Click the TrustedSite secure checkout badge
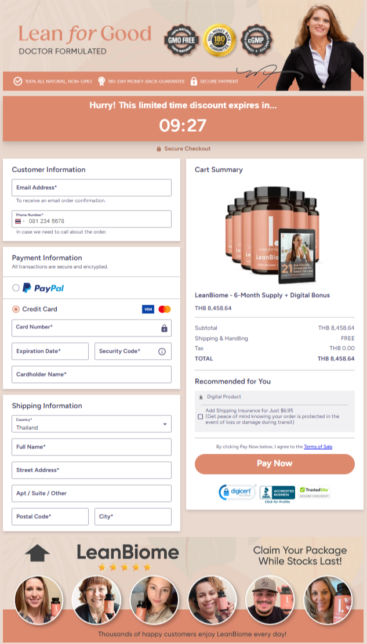Screen dimensions: 367x644 (x=314, y=493)
